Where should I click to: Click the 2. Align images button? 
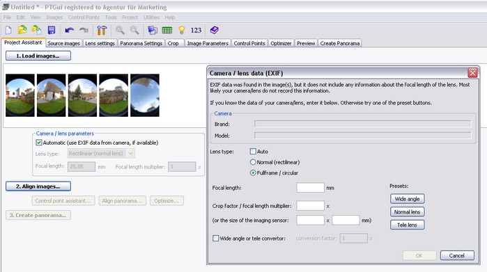coord(38,186)
